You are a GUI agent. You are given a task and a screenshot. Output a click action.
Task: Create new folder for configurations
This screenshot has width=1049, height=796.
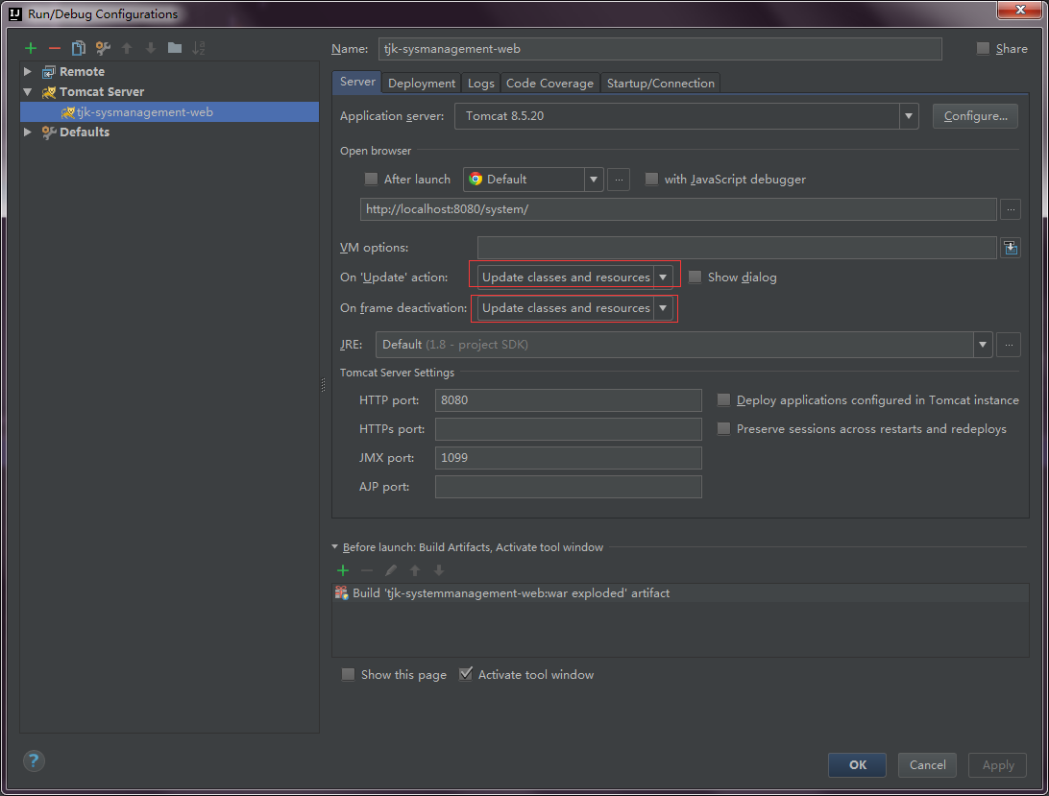coord(175,47)
